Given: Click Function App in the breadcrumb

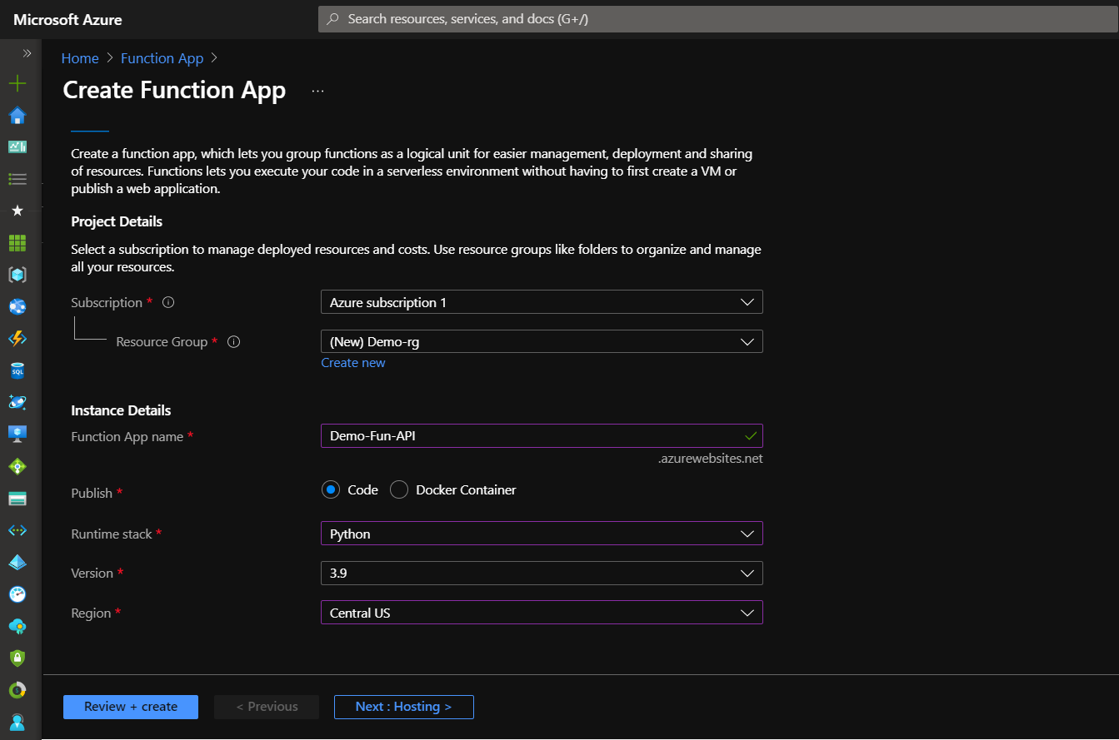Looking at the screenshot, I should 162,57.
